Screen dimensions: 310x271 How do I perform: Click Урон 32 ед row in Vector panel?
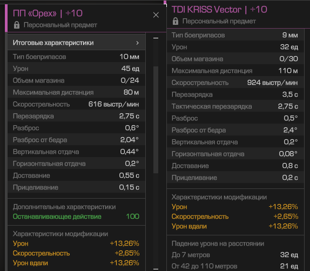pyautogui.click(x=235, y=47)
